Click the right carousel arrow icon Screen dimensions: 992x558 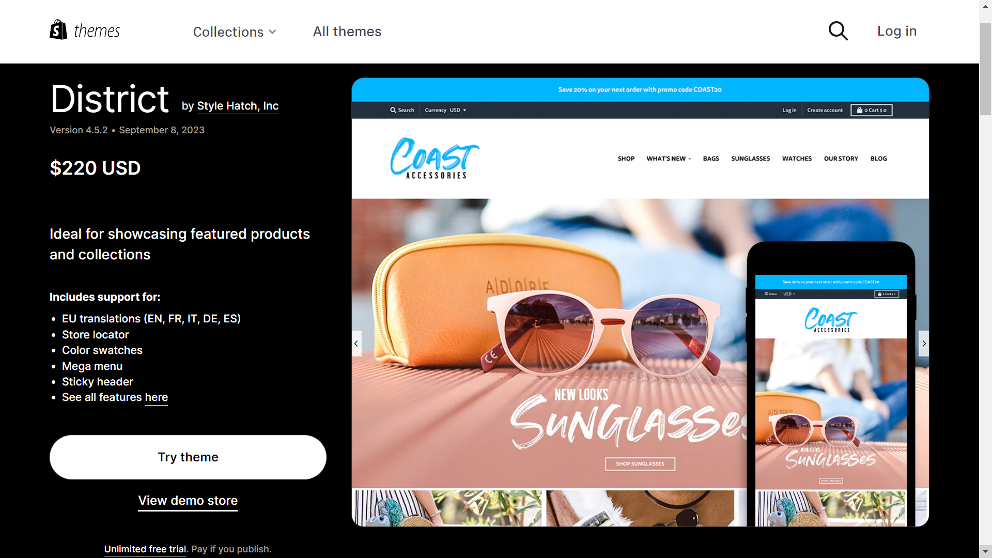[924, 344]
